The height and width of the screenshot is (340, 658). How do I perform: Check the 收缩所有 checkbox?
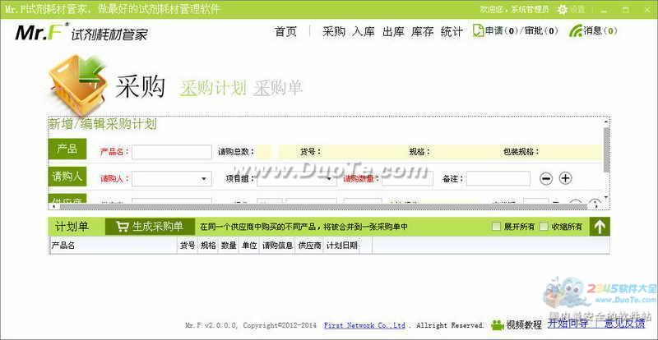click(544, 227)
